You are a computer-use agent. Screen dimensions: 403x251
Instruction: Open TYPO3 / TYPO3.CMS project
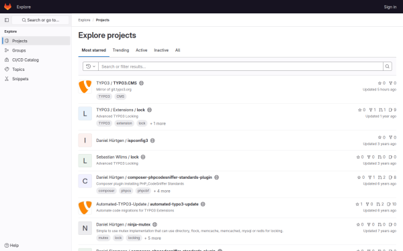(x=117, y=83)
